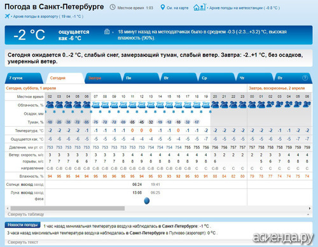Click the Температура, °C row label
The width and height of the screenshot is (318, 247).
coord(29,131)
